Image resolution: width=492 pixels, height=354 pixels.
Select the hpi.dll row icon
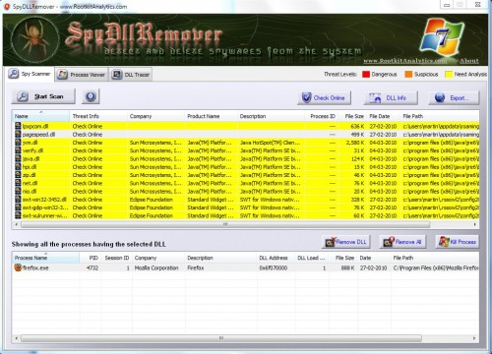pyautogui.click(x=18, y=167)
